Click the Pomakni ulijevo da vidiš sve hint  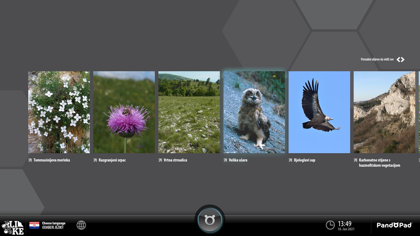(x=377, y=59)
